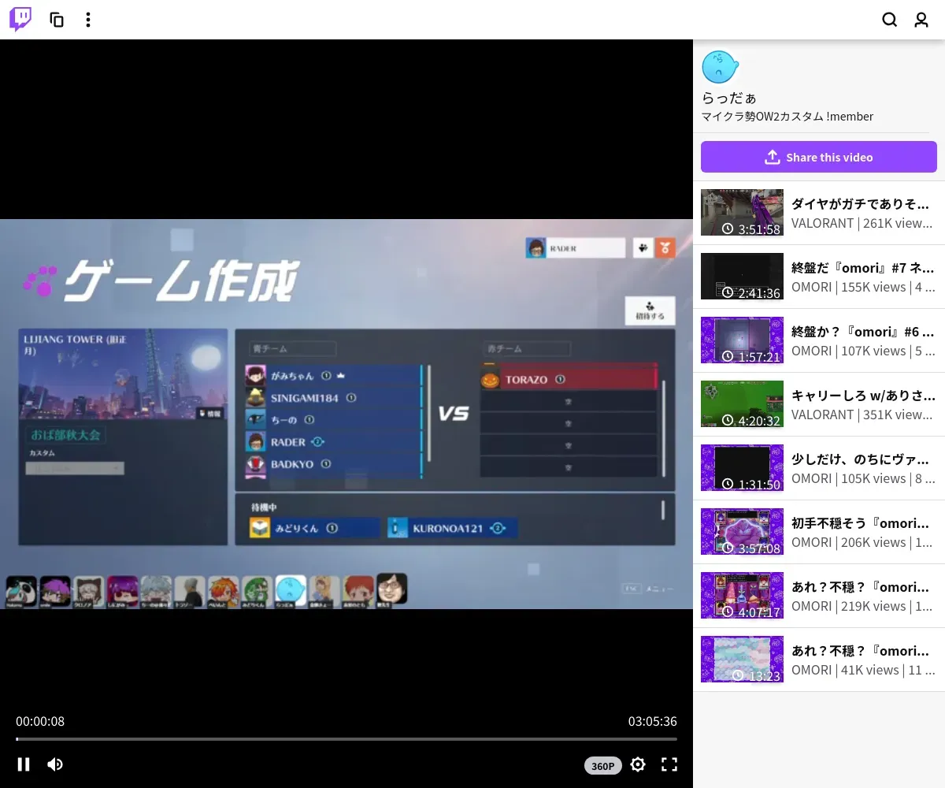Click OMORI | 41K views text
The width and height of the screenshot is (945, 788).
click(x=862, y=670)
